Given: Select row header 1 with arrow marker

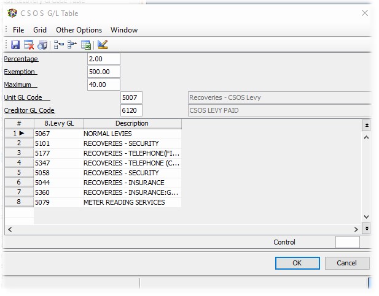Looking at the screenshot, I should tap(19, 134).
